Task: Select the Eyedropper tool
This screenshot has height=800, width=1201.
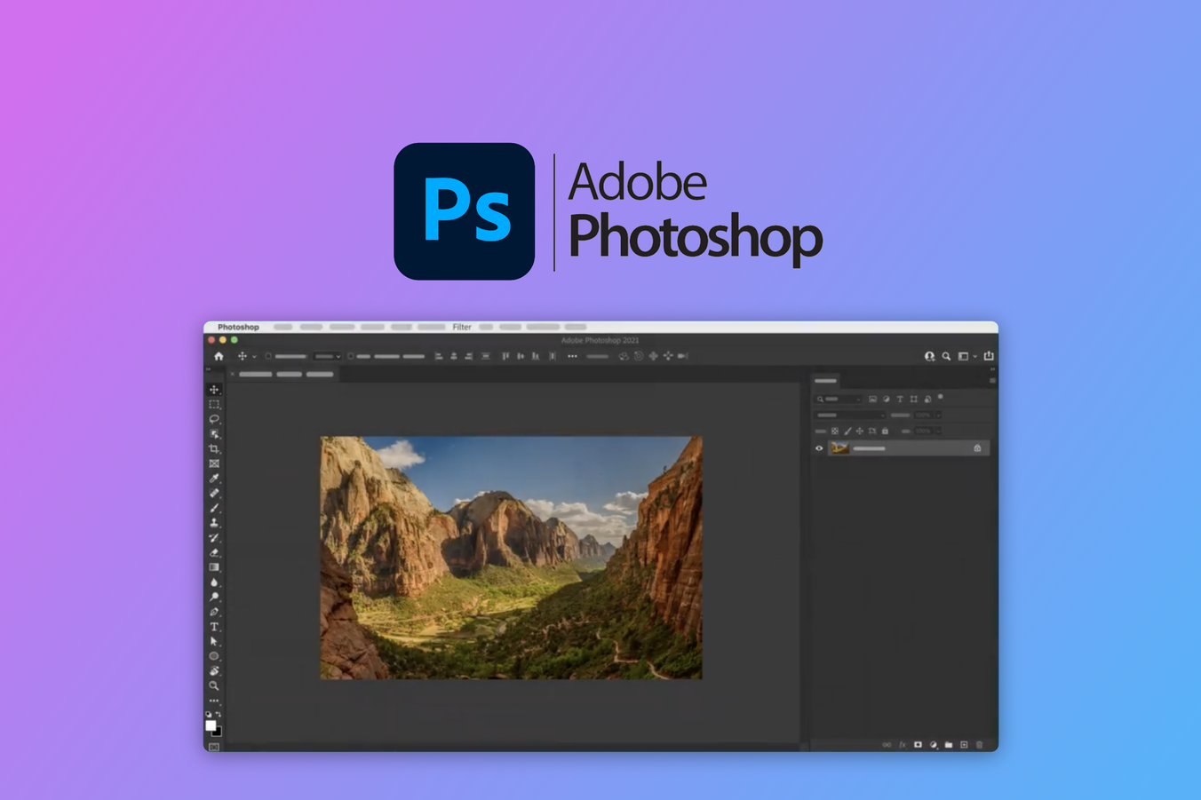Action: (x=214, y=479)
